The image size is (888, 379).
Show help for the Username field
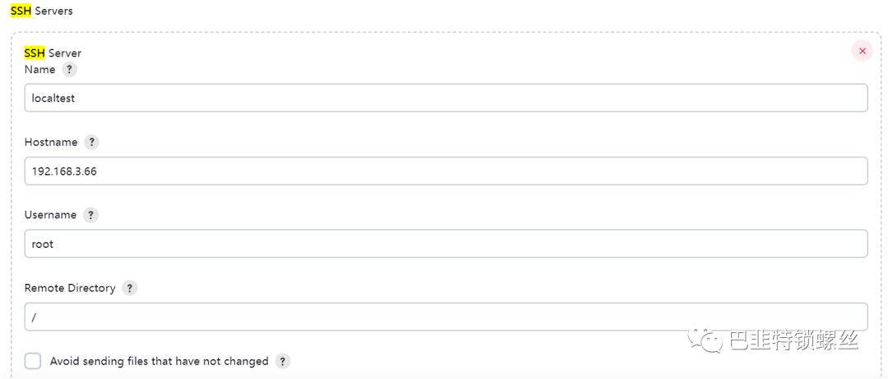91,215
